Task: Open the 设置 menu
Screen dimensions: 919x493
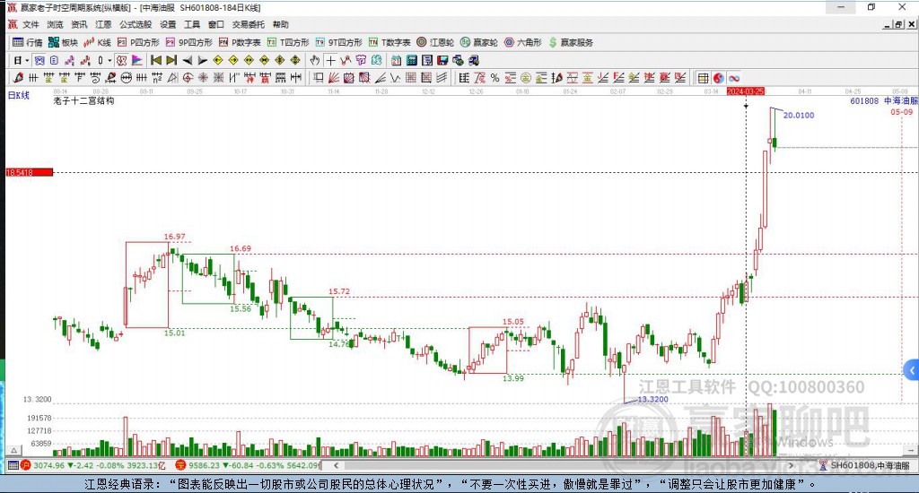Action: (168, 24)
